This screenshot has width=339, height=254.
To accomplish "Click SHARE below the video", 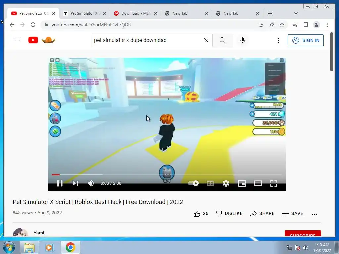I will 262,214.
